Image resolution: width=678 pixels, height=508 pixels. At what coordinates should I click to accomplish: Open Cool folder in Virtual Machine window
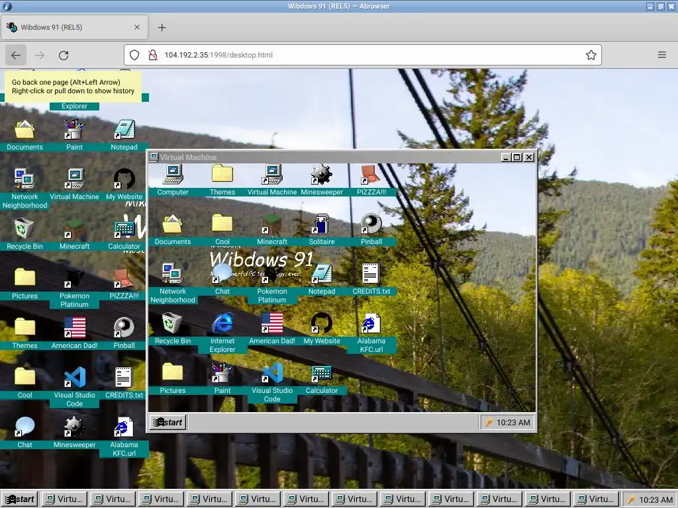pyautogui.click(x=222, y=230)
